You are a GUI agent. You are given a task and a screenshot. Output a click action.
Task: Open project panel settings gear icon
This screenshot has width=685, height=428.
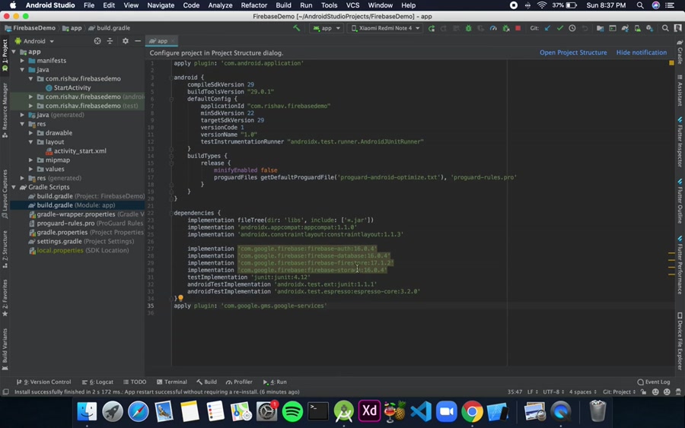click(x=125, y=41)
